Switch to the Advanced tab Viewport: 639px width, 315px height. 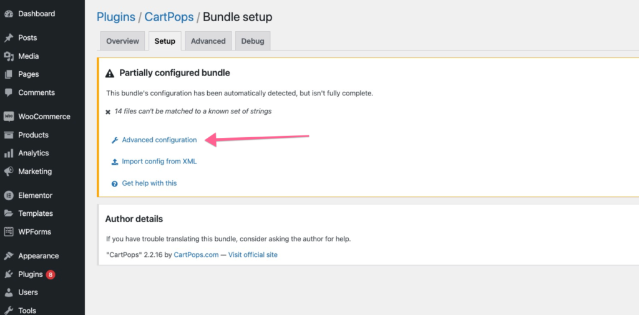(x=208, y=41)
